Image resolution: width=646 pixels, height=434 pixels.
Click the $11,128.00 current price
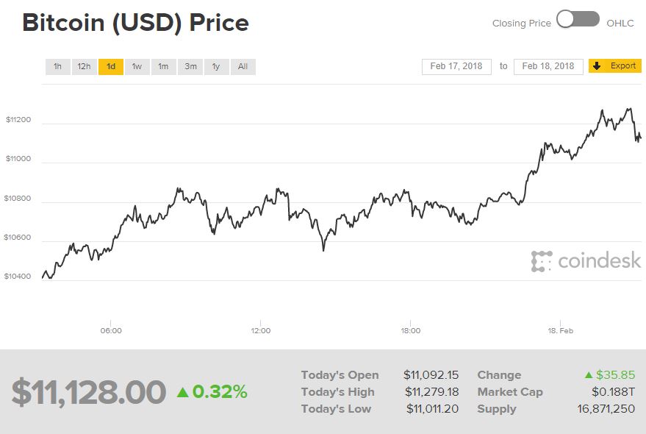tap(88, 392)
